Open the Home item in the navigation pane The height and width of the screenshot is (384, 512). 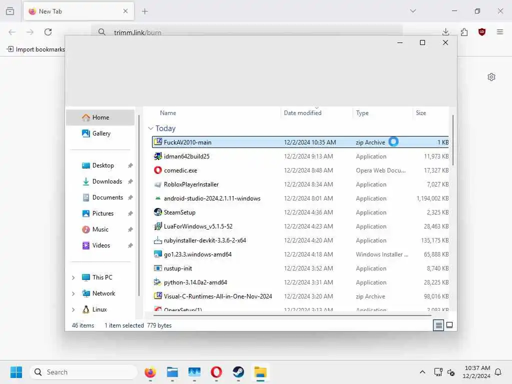coord(100,117)
